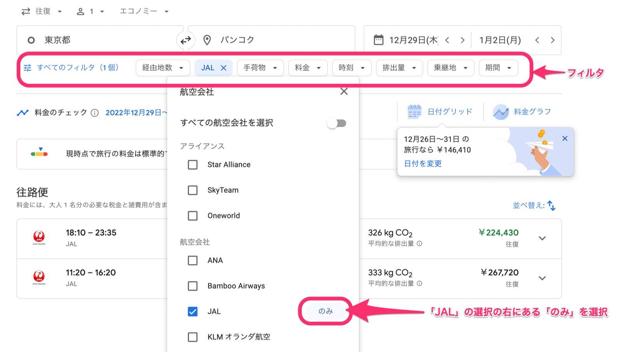Viewport: 622px width, 352px height.
Task: Open the 経由地数 stops filter
Action: (163, 68)
